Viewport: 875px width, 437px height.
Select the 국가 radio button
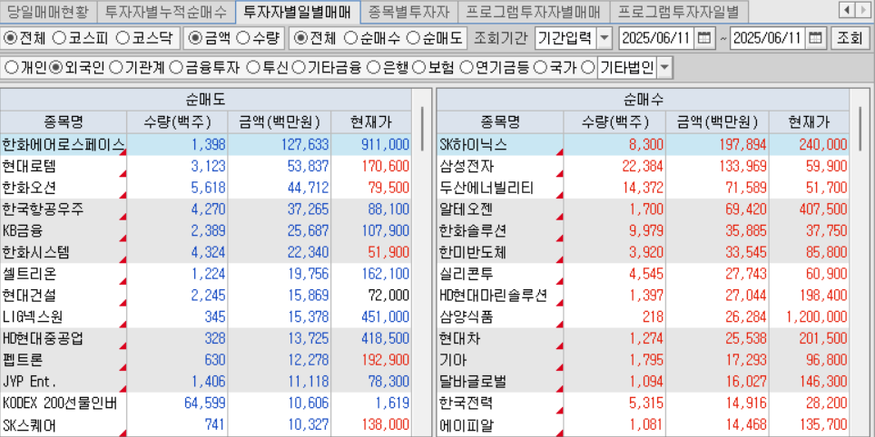(x=539, y=68)
